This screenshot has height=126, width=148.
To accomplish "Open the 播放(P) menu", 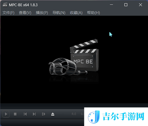I will pos(42,13).
